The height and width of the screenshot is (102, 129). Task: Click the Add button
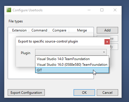click(107, 30)
